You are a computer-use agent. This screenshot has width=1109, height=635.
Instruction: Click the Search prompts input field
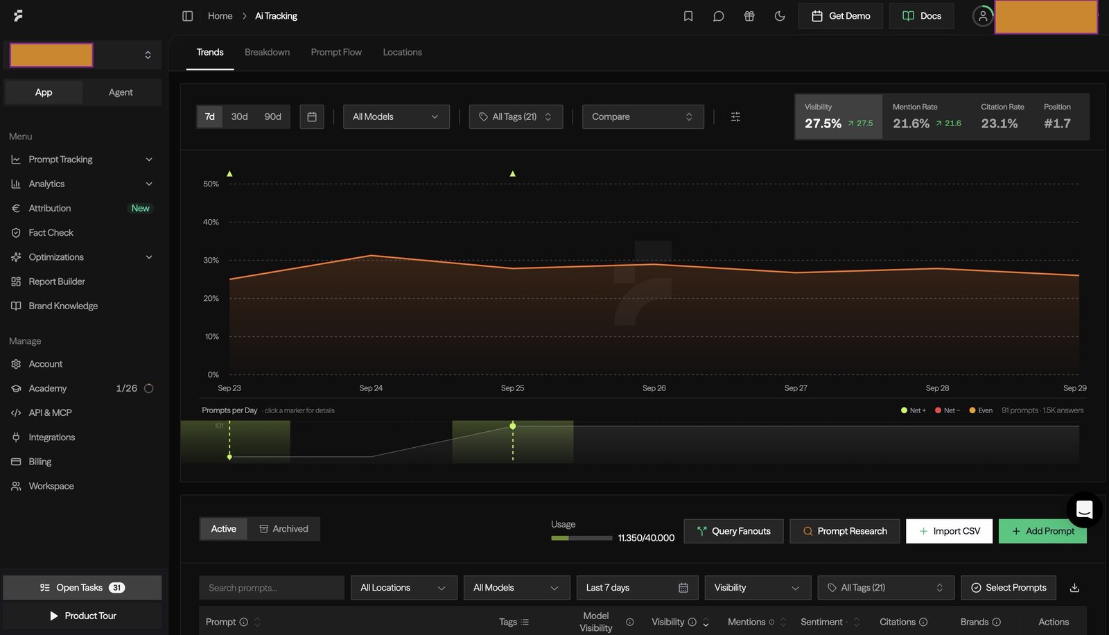point(272,588)
